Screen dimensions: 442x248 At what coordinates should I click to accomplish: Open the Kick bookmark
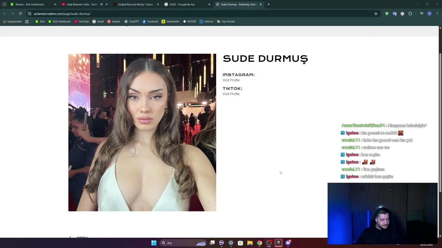click(x=40, y=21)
